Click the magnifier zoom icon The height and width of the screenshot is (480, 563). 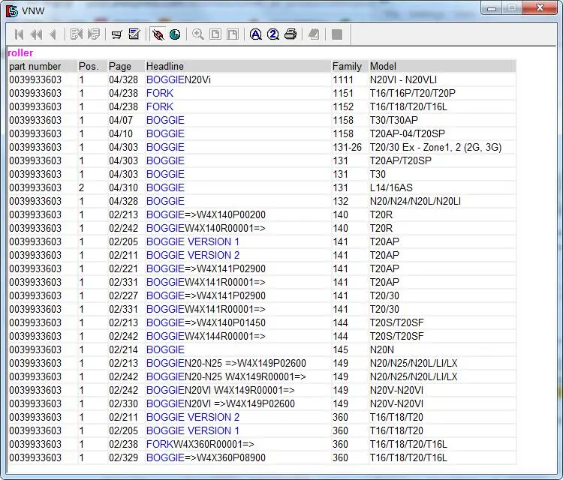click(198, 34)
